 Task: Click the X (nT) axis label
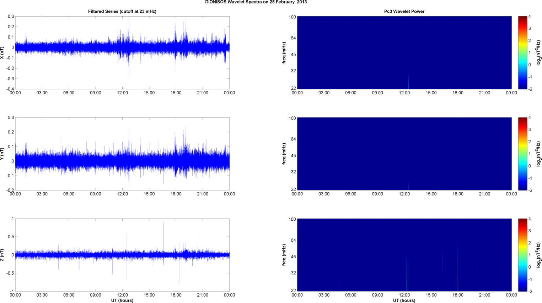click(x=2, y=53)
